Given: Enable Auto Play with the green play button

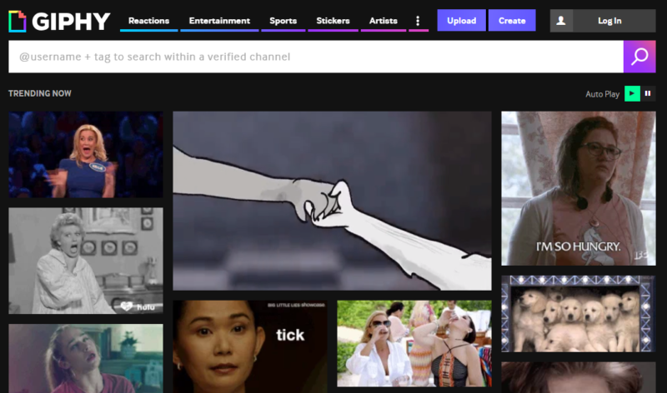Looking at the screenshot, I should coord(632,93).
